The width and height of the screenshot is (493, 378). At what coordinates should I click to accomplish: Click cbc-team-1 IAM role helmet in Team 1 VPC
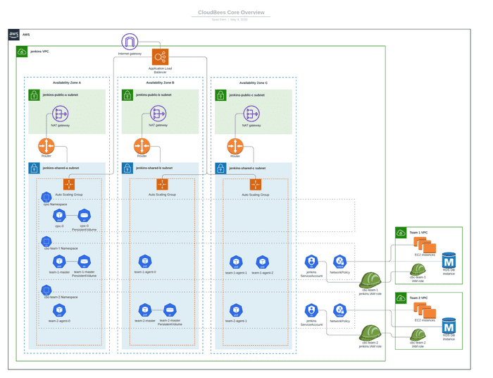(418, 269)
